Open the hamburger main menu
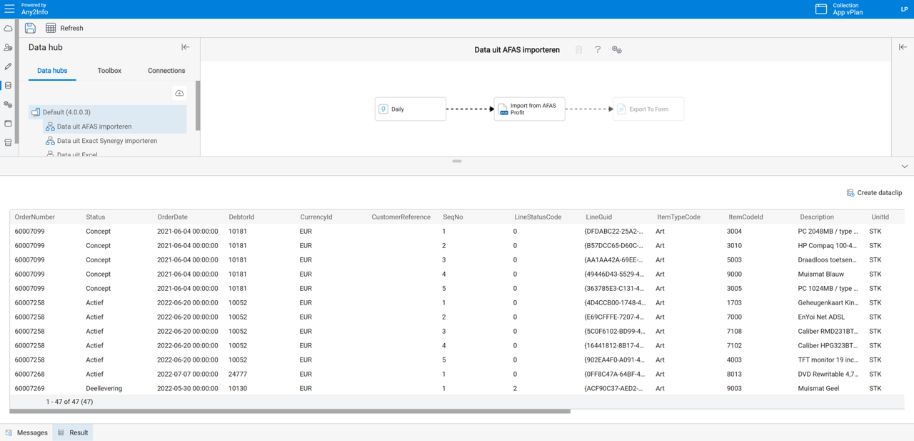The height and width of the screenshot is (441, 914). tap(9, 9)
